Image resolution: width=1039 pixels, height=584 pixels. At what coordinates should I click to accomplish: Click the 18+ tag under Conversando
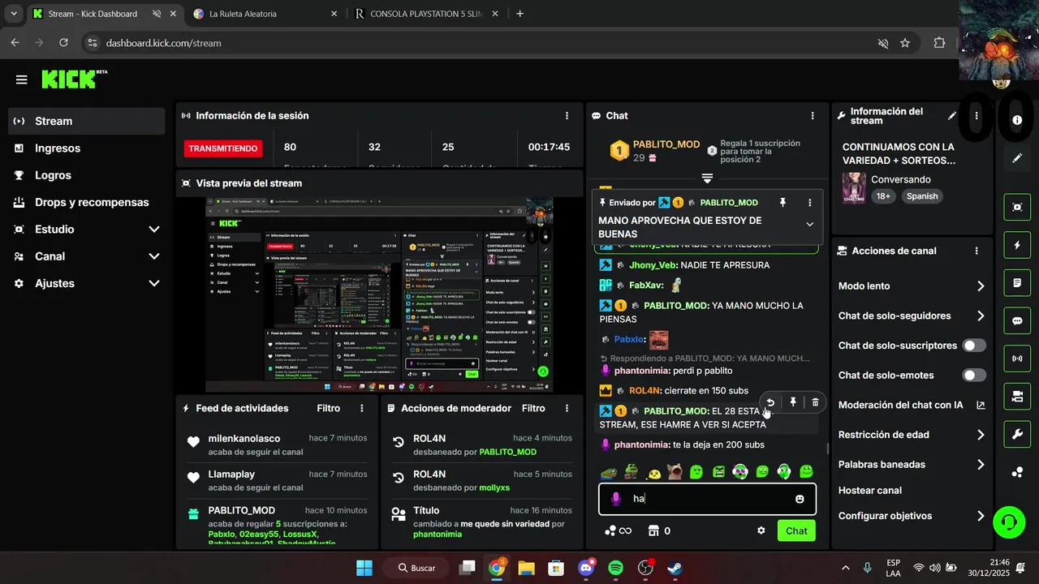pyautogui.click(x=883, y=196)
